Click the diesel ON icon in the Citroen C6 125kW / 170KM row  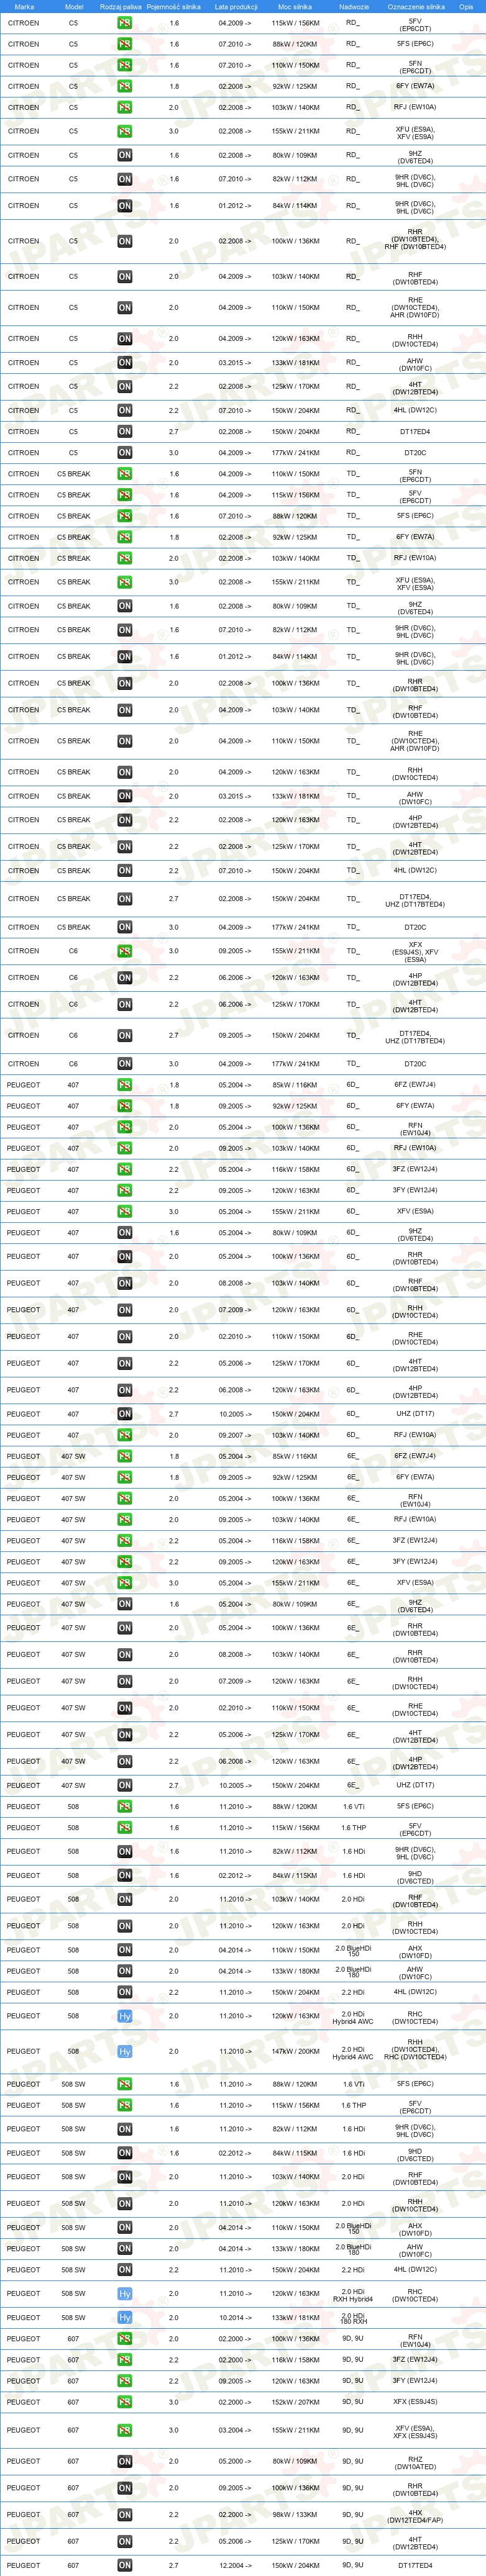click(x=124, y=1004)
